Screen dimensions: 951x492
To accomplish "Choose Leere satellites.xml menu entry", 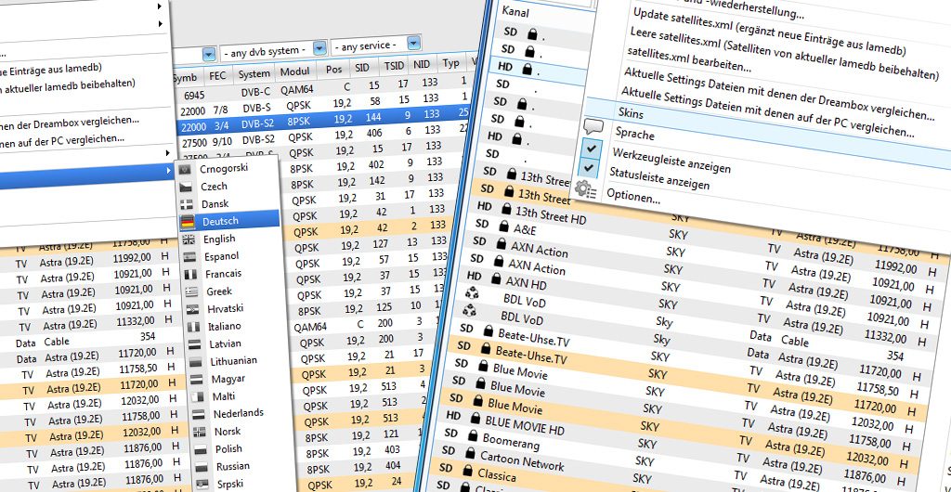I will tap(784, 53).
